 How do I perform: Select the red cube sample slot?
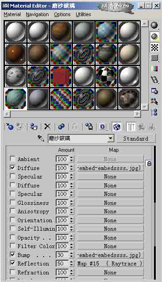click(61, 77)
